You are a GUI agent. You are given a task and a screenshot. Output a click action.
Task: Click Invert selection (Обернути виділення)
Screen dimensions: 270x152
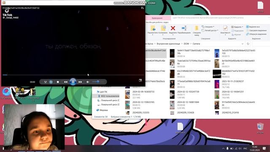tap(256, 34)
